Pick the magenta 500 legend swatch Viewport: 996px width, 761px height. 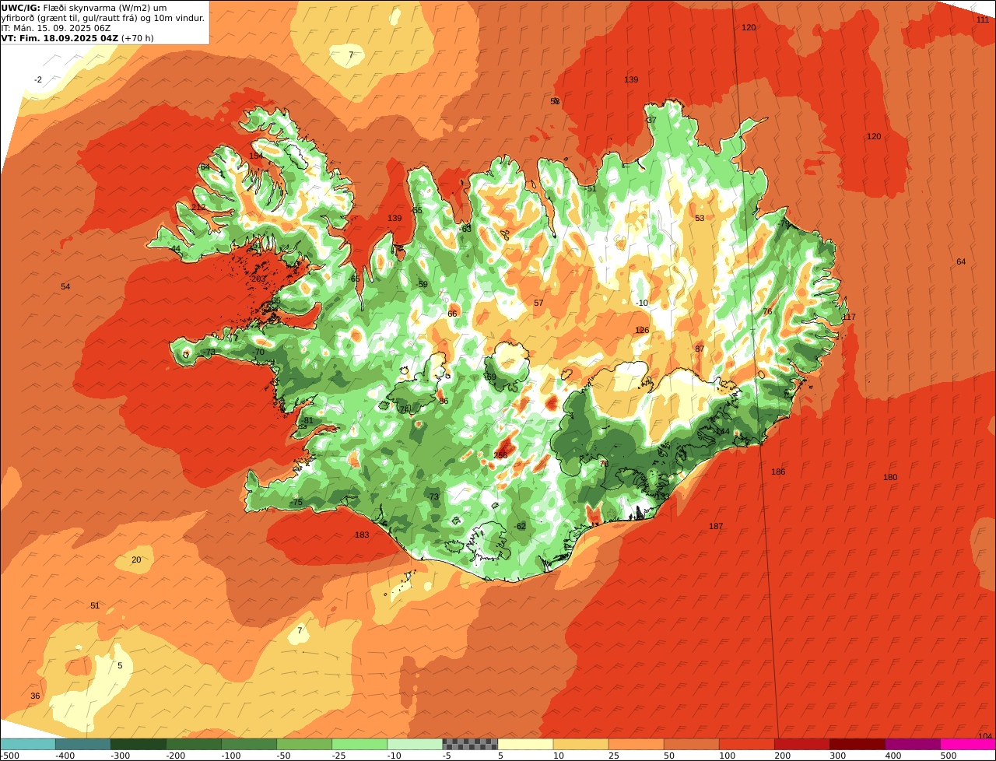(x=968, y=744)
